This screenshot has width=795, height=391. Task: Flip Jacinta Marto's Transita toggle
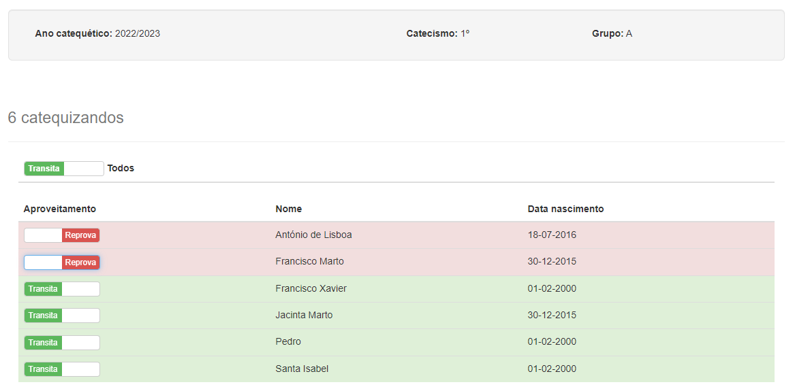click(62, 316)
